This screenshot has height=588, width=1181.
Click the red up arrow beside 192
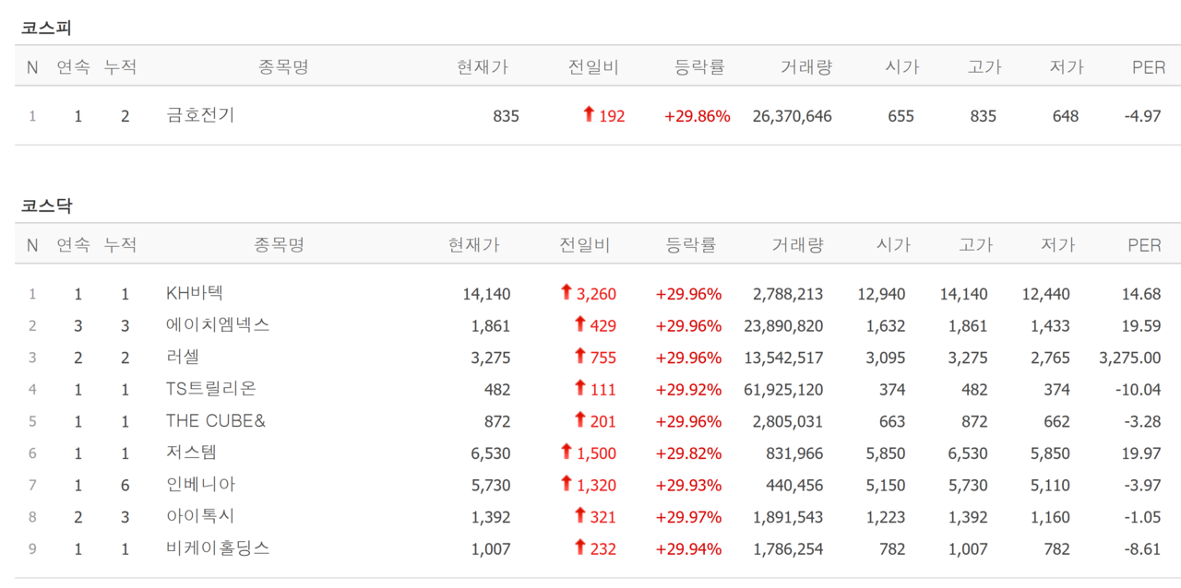coord(589,114)
